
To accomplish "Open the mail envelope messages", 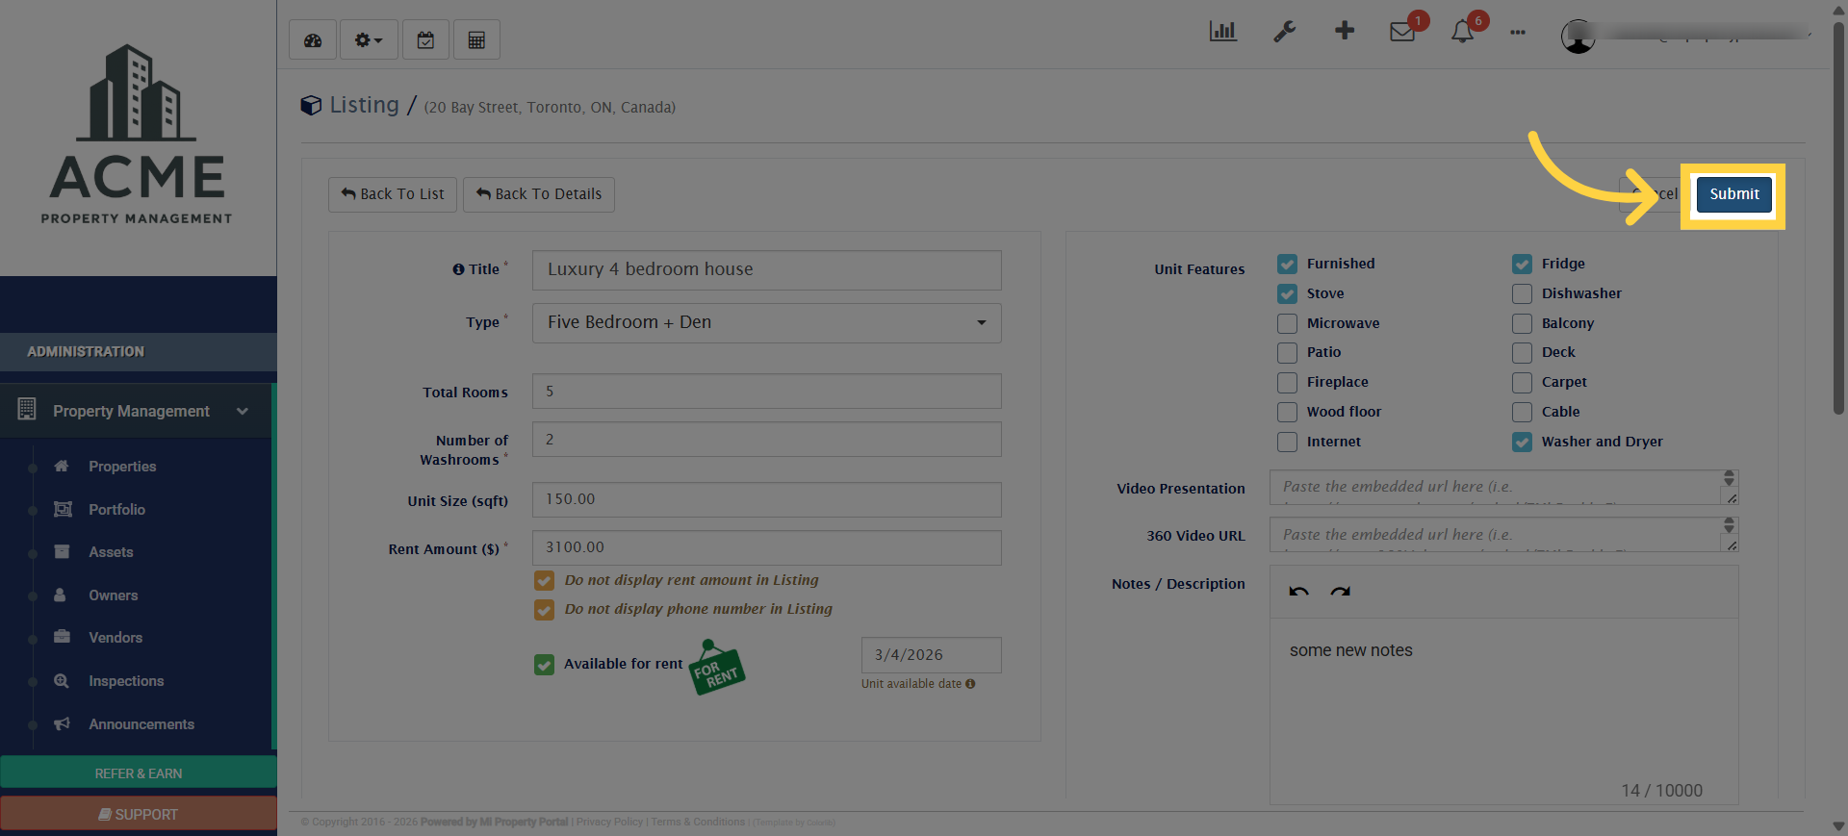I will pos(1402,32).
